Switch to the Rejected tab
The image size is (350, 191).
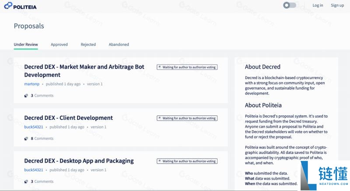[x=88, y=44]
